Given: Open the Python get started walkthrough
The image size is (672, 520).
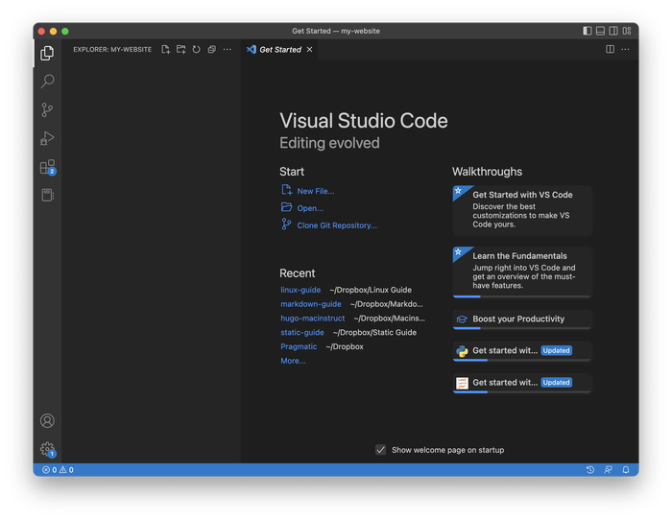Looking at the screenshot, I should click(x=522, y=351).
